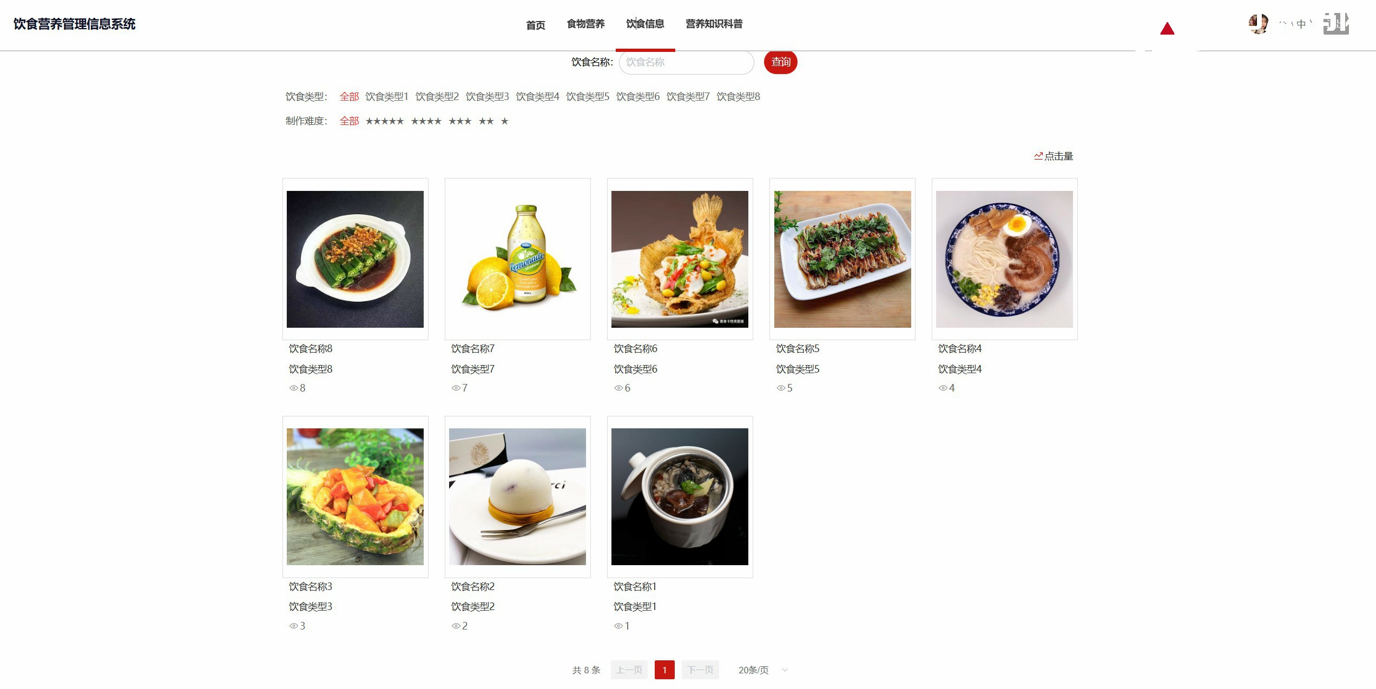Select 饮食类型3 filter
1376x689 pixels.
(487, 96)
